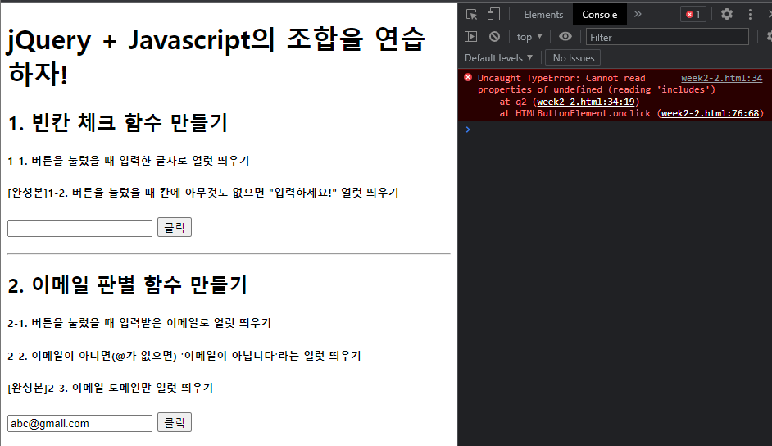Toggle the live expression eye icon

pos(565,36)
